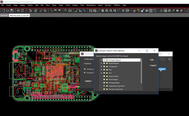The height and width of the screenshot is (116, 189).
Task: Click the Zoom In magnifier icon
Action: pos(107,11)
